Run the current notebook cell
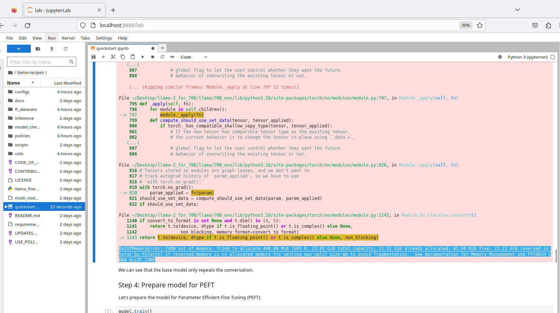Viewport: 560px width, 313px height. pos(143,57)
